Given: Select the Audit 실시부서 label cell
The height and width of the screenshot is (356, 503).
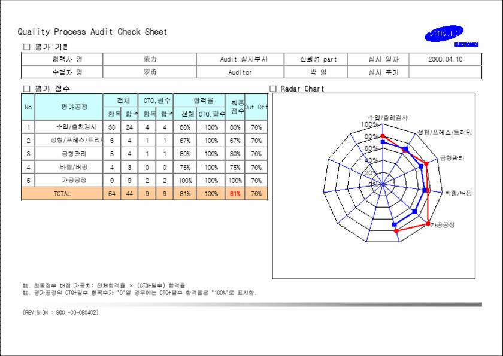Looking at the screenshot, I should tap(240, 59).
